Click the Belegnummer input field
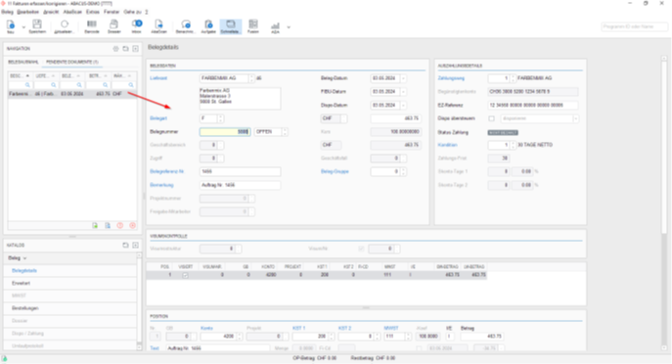The image size is (672, 364). 225,132
